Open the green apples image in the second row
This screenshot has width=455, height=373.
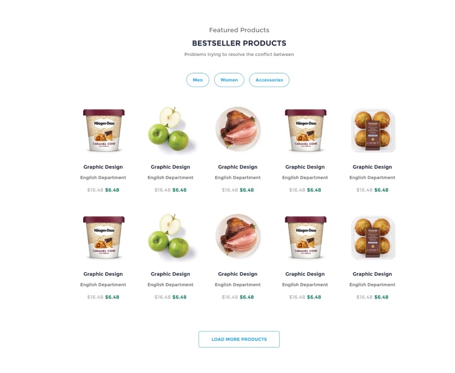170,237
